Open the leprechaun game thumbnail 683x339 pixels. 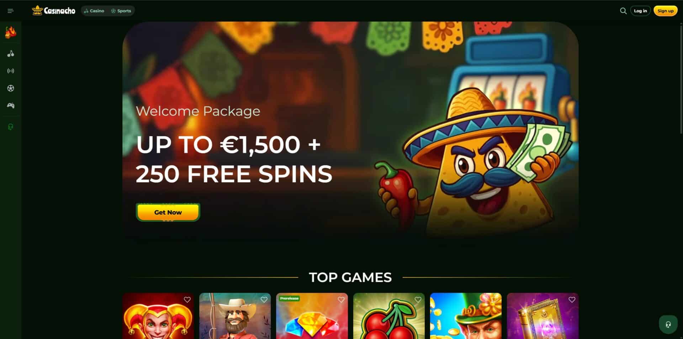466,316
